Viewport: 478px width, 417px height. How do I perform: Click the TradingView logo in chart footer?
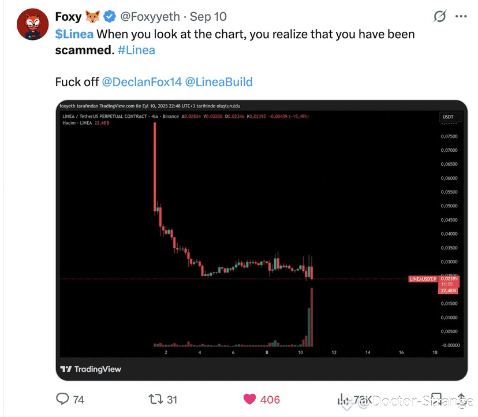pos(91,369)
